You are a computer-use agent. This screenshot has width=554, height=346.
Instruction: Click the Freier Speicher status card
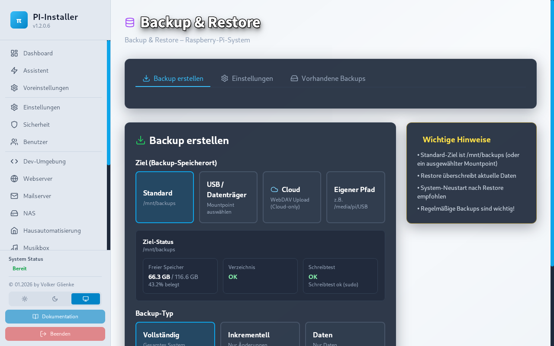180,276
